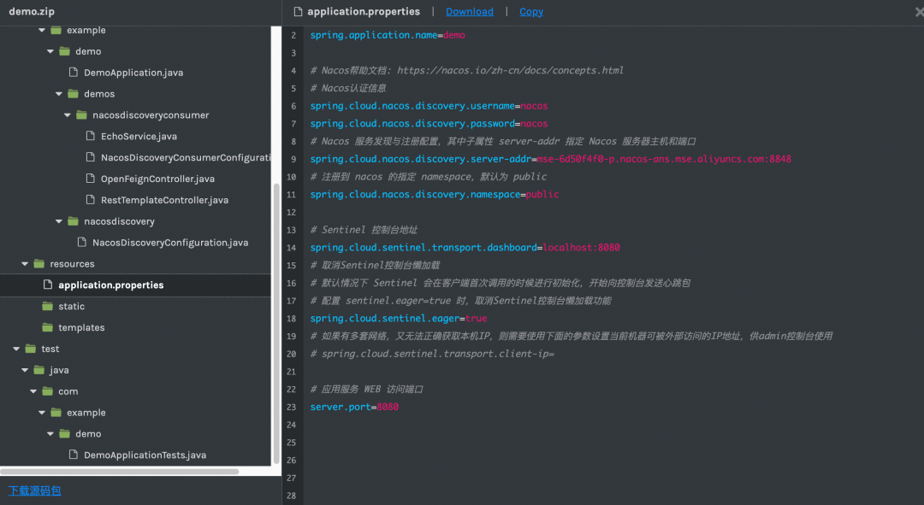924x505 pixels.
Task: Click the resources folder icon
Action: pyautogui.click(x=38, y=264)
